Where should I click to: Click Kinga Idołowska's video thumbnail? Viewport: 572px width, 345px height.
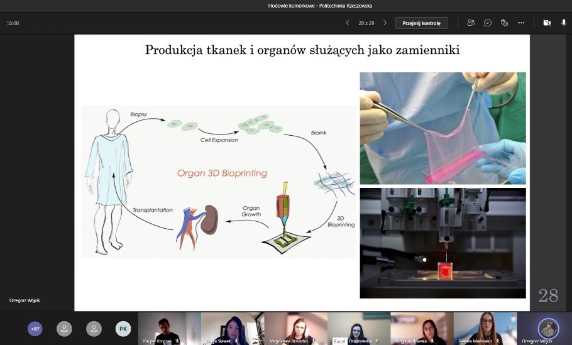422,328
